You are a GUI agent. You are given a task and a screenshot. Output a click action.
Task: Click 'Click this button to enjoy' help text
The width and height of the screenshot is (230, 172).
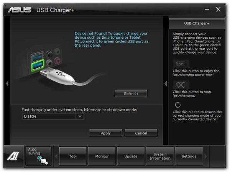point(196,73)
